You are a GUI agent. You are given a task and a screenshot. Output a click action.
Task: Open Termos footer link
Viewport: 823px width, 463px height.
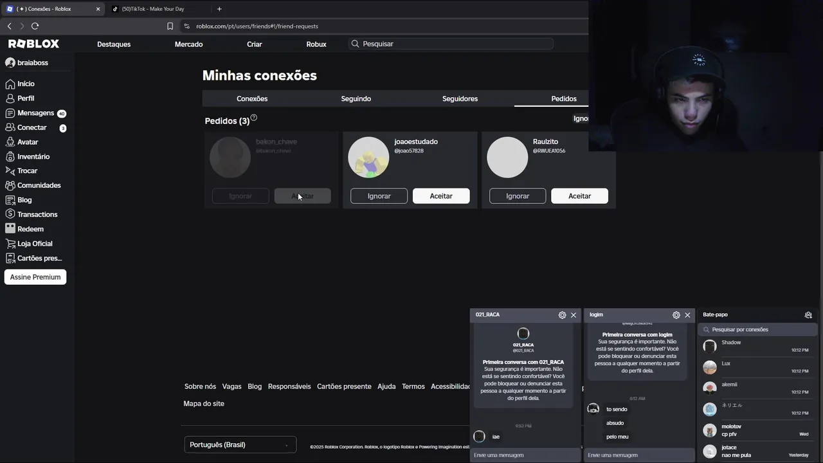point(413,386)
